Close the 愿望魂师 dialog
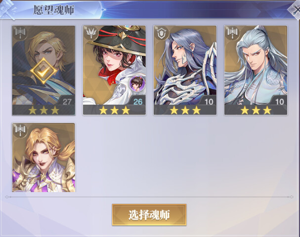The image size is (300, 237). click(295, 9)
